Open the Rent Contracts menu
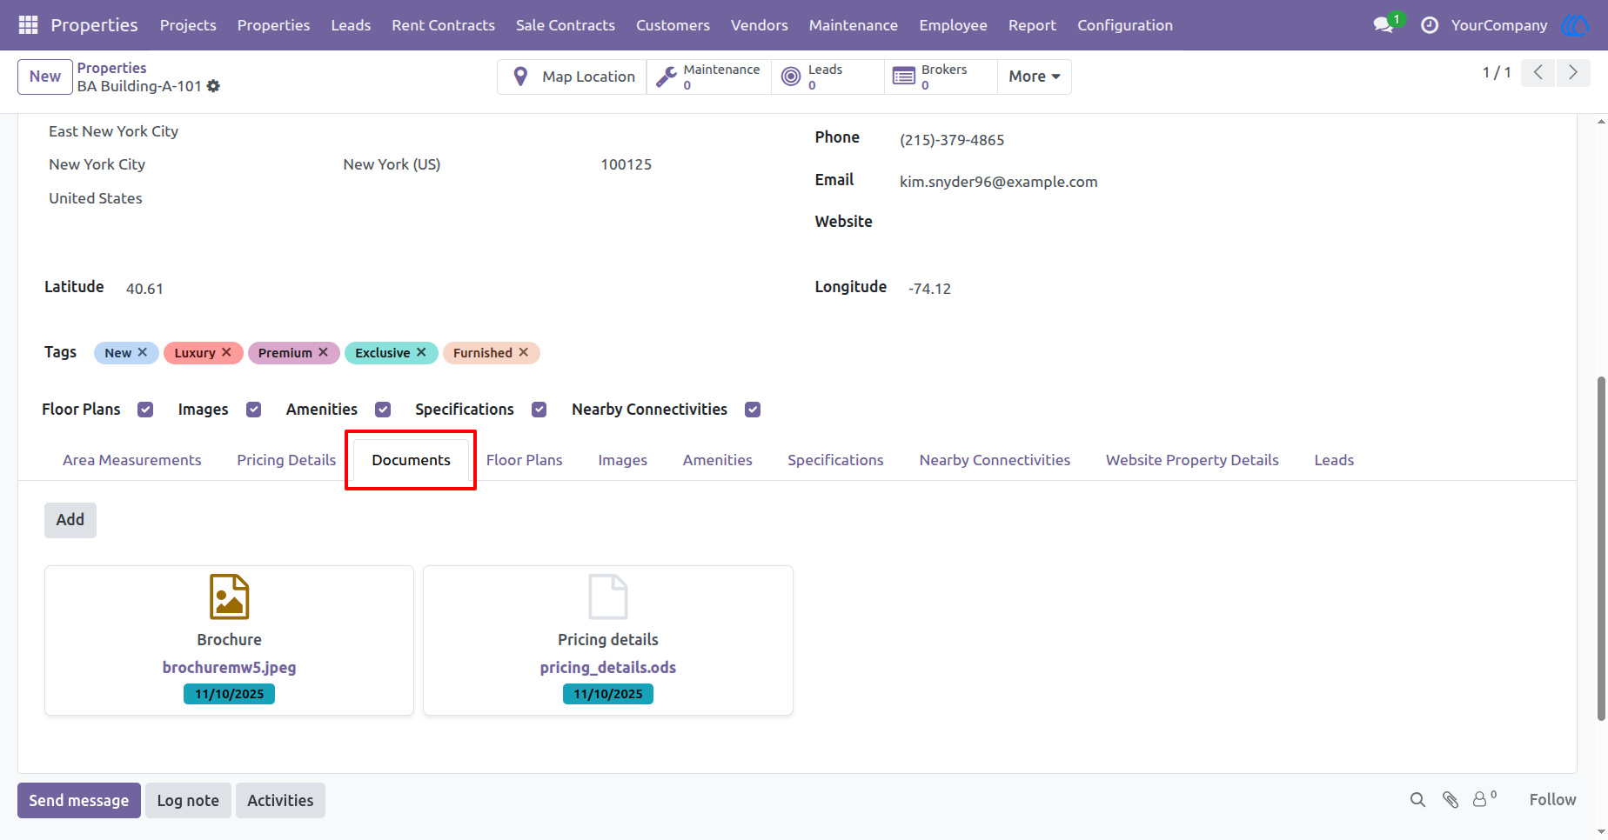The height and width of the screenshot is (840, 1608). (x=444, y=25)
